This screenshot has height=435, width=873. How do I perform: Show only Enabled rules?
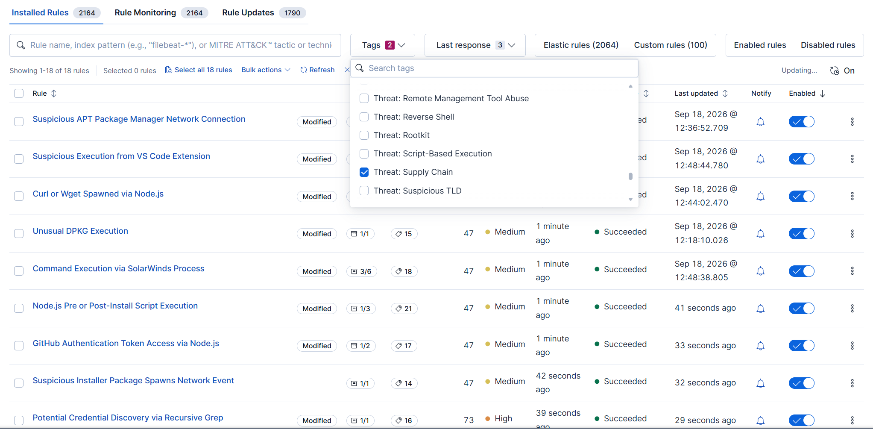click(760, 45)
